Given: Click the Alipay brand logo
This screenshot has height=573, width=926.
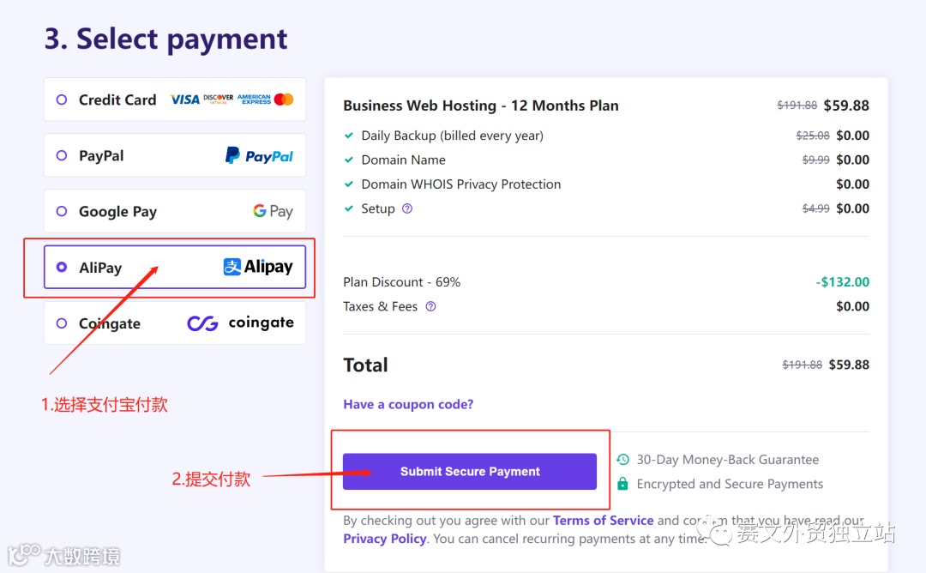Looking at the screenshot, I should pos(258,267).
